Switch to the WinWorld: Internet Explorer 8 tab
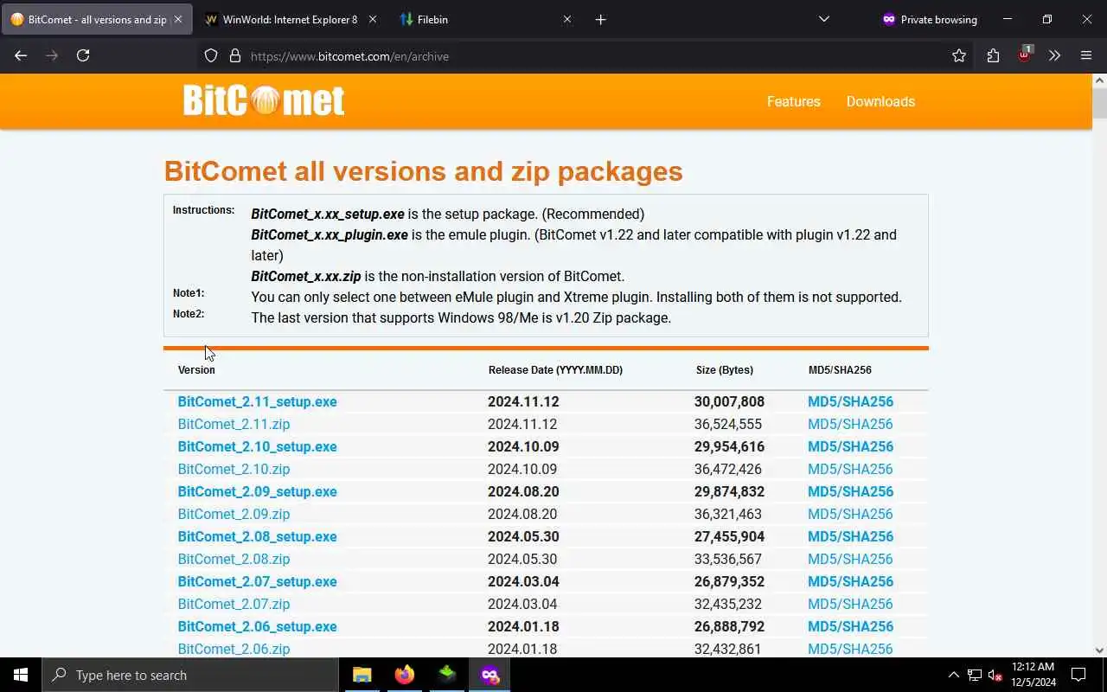Viewport: 1107px width, 692px height. click(x=291, y=19)
